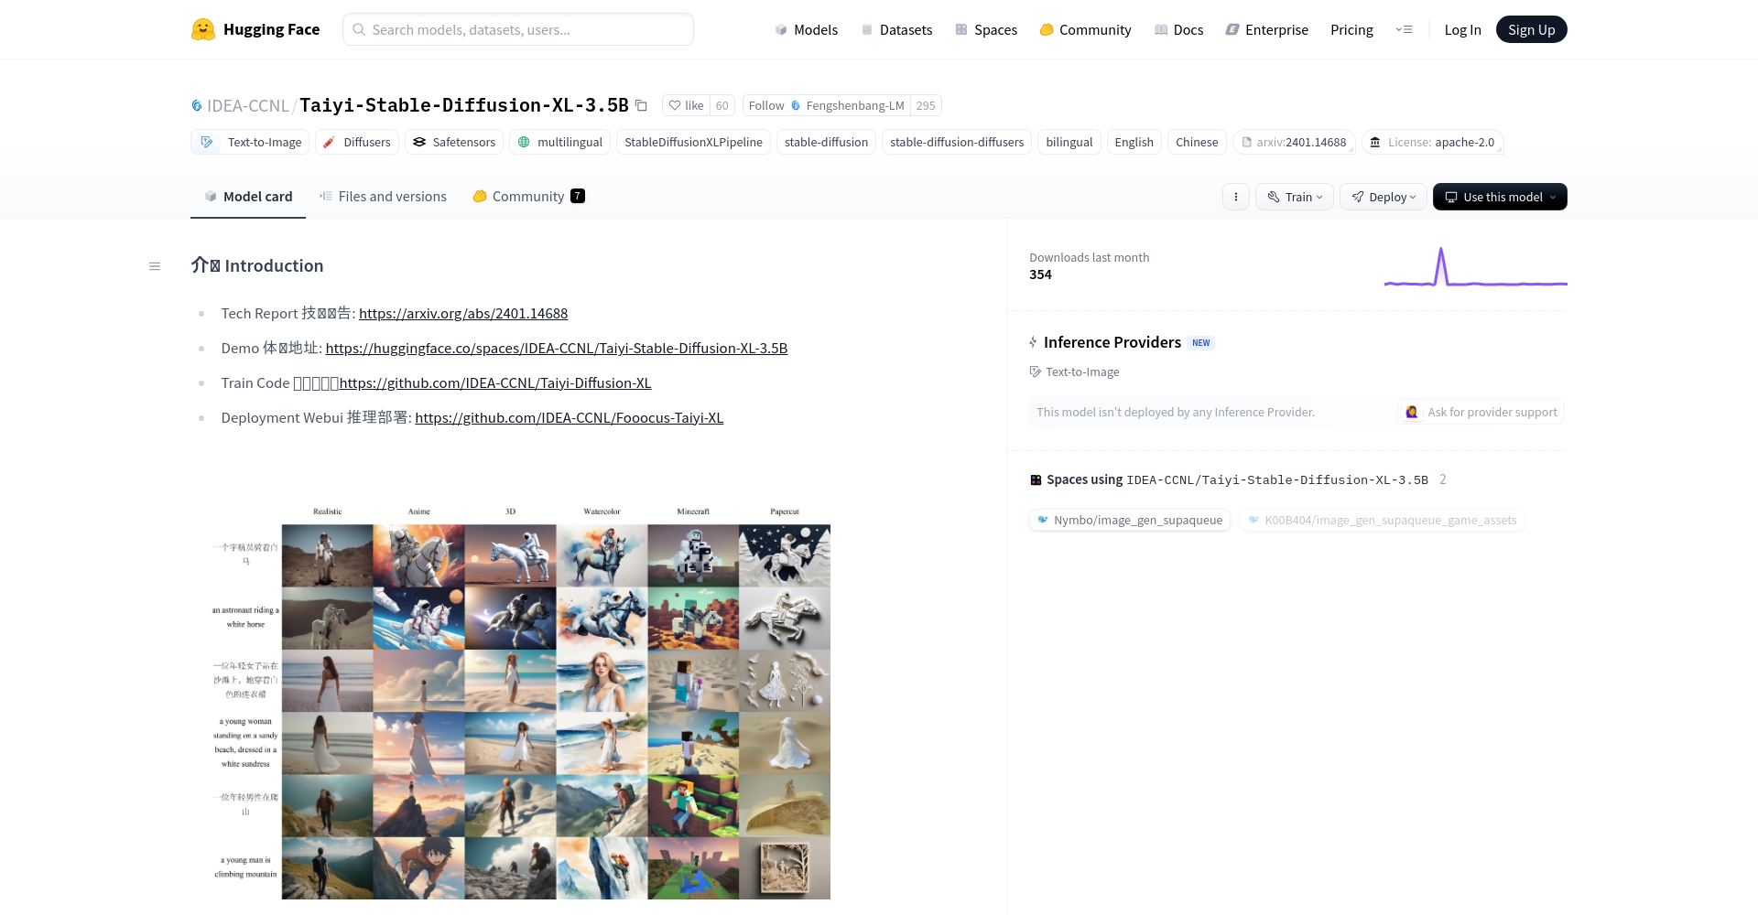Go to Spaces in the top navigation
The width and height of the screenshot is (1758, 915).
[986, 29]
